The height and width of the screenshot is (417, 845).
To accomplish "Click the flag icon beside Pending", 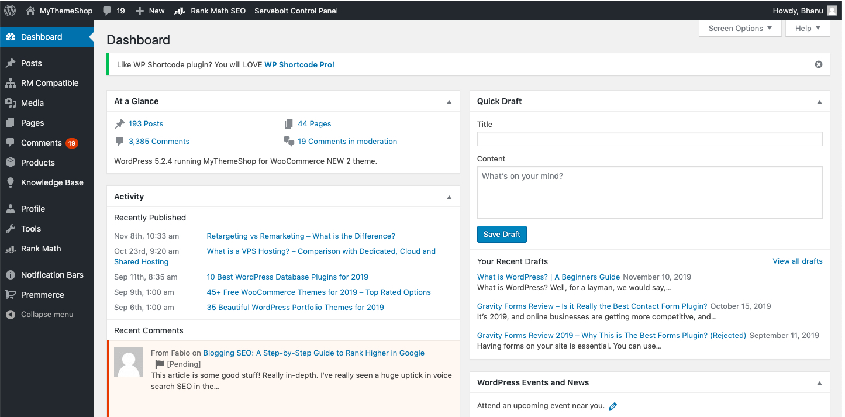I will [x=160, y=364].
